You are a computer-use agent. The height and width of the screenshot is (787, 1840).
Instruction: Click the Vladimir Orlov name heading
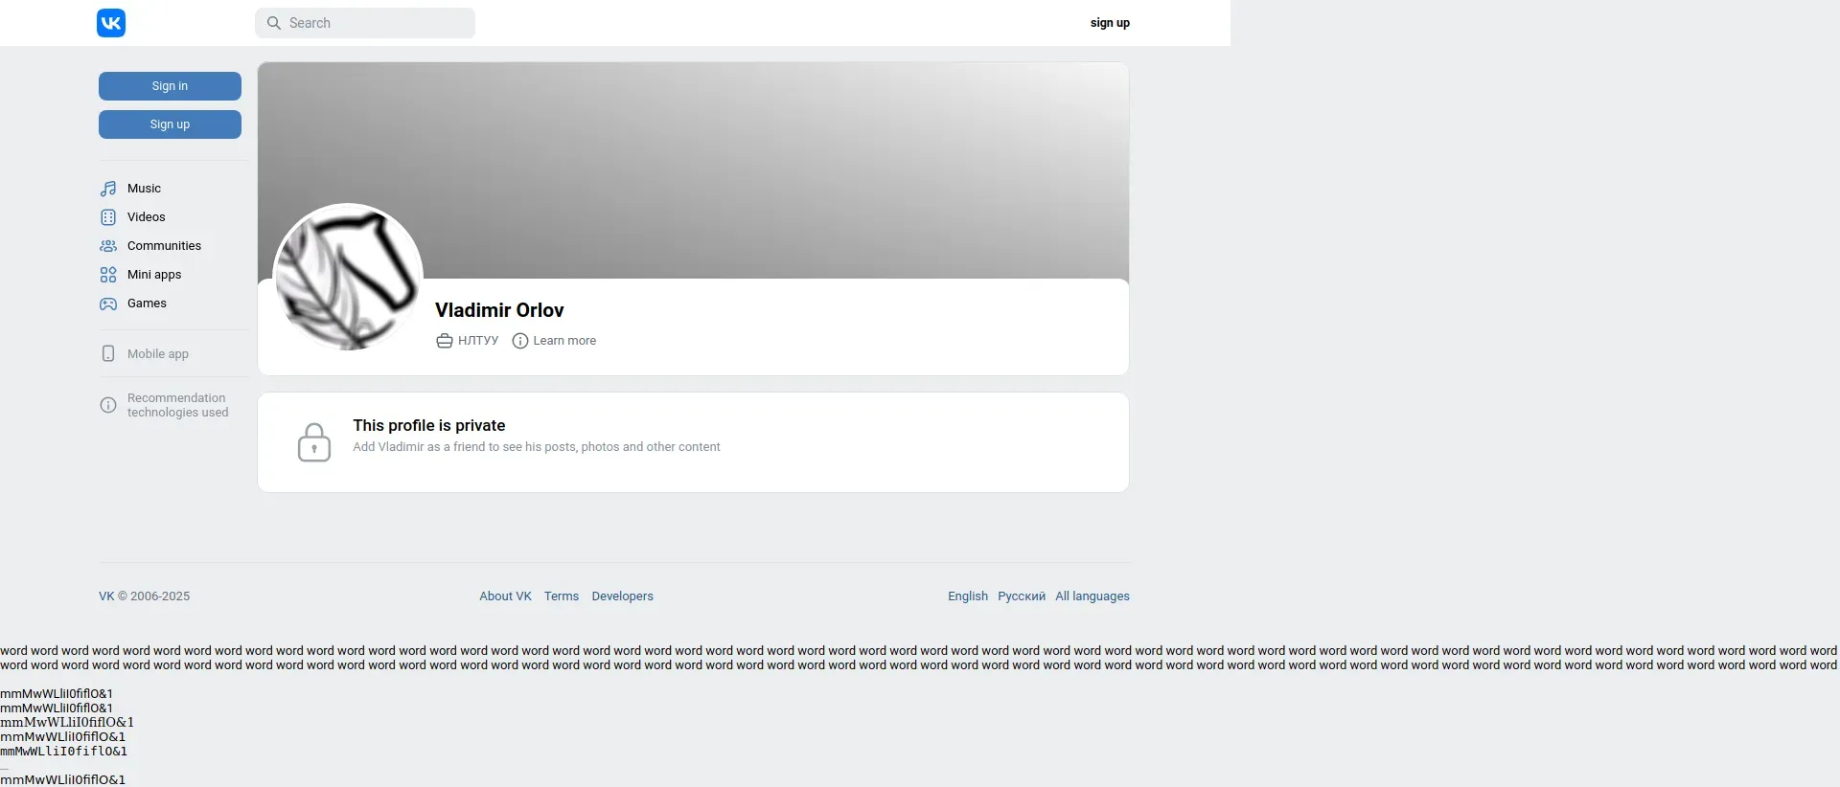click(499, 310)
